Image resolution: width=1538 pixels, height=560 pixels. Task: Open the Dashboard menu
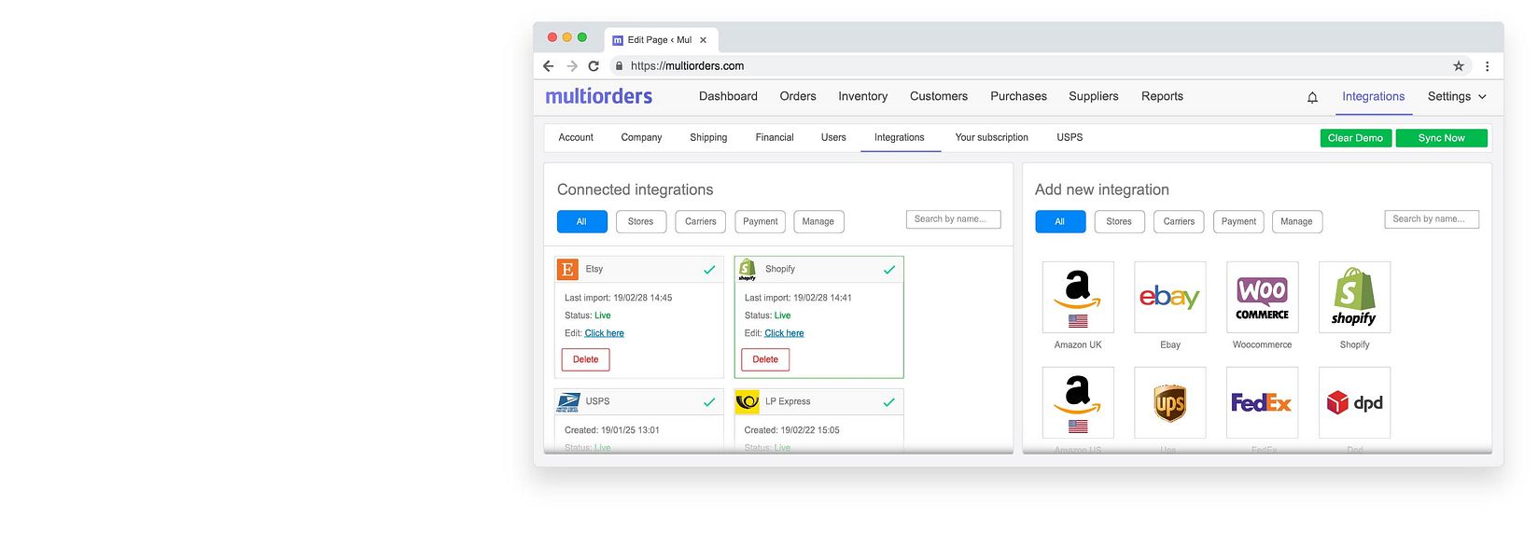[728, 96]
